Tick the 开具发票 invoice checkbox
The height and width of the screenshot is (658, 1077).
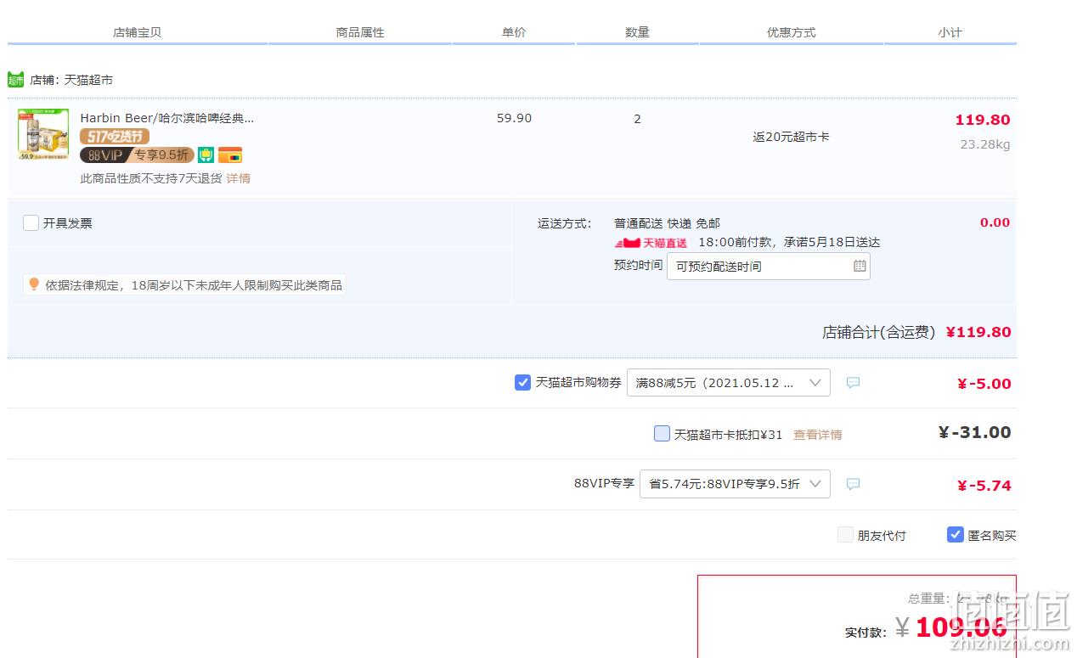point(31,223)
